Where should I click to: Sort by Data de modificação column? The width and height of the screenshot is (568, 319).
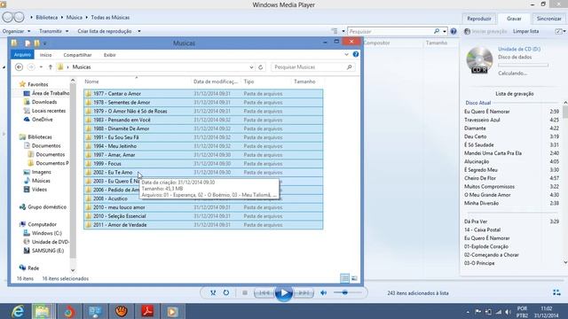[x=216, y=82]
